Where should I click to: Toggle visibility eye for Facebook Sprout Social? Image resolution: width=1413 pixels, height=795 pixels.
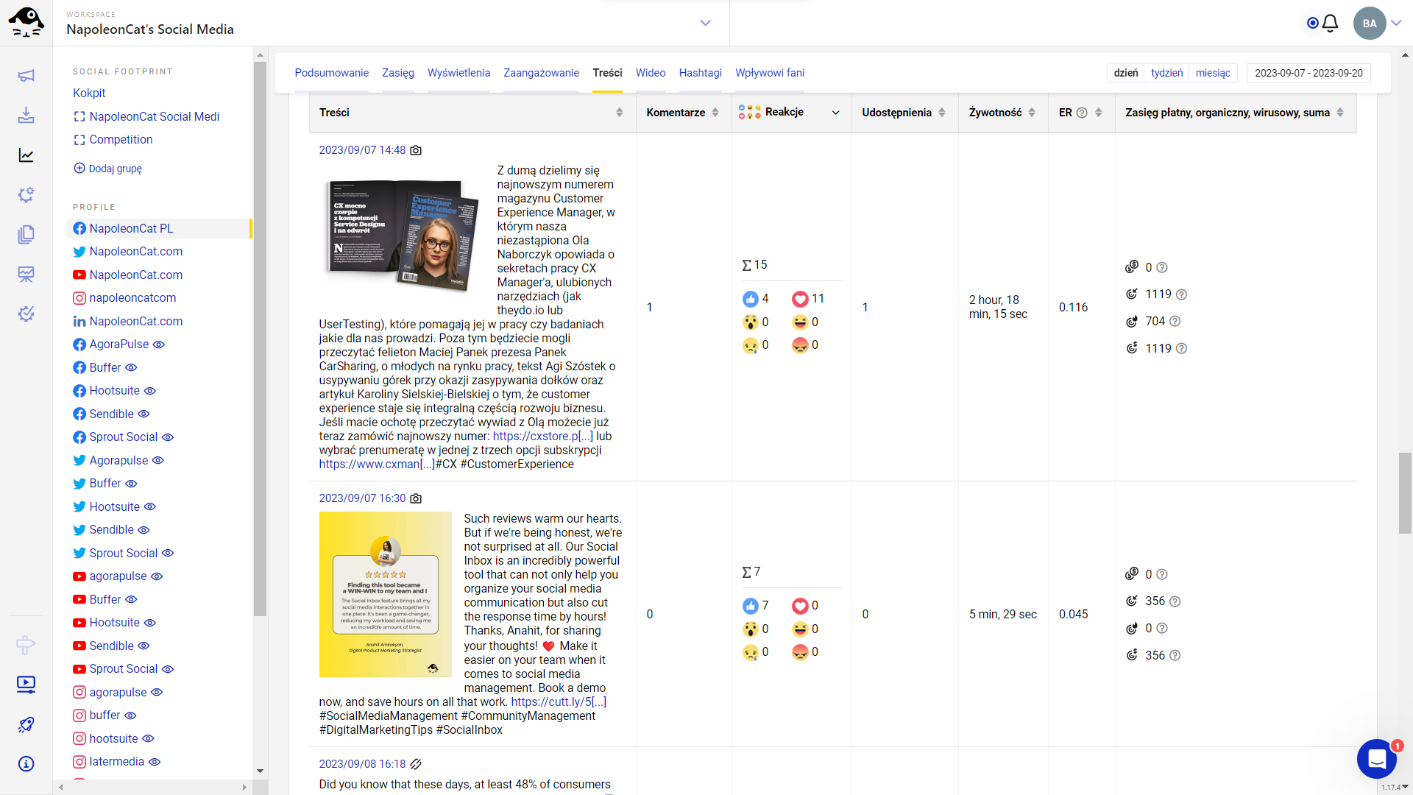click(167, 437)
